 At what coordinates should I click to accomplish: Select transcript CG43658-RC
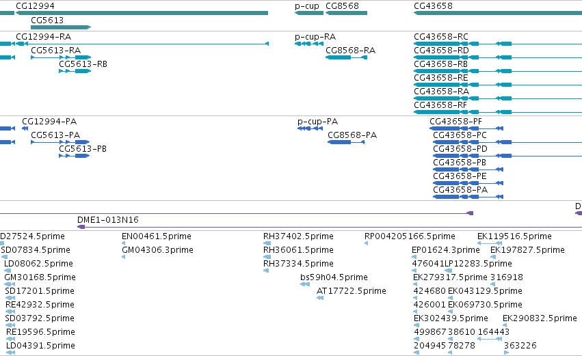(441, 37)
